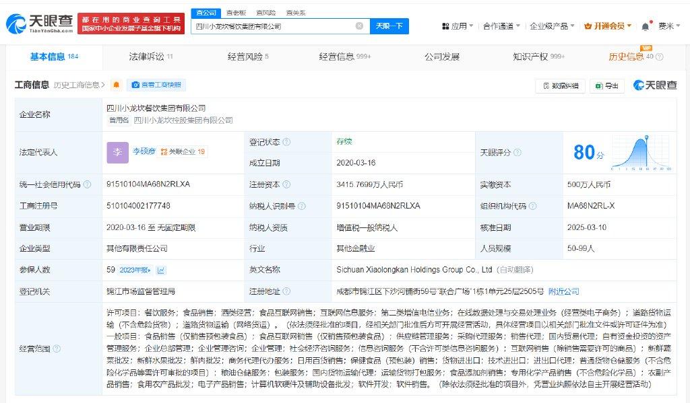Click the 关联企业 19 badge
The height and width of the screenshot is (403, 690).
[x=183, y=151]
